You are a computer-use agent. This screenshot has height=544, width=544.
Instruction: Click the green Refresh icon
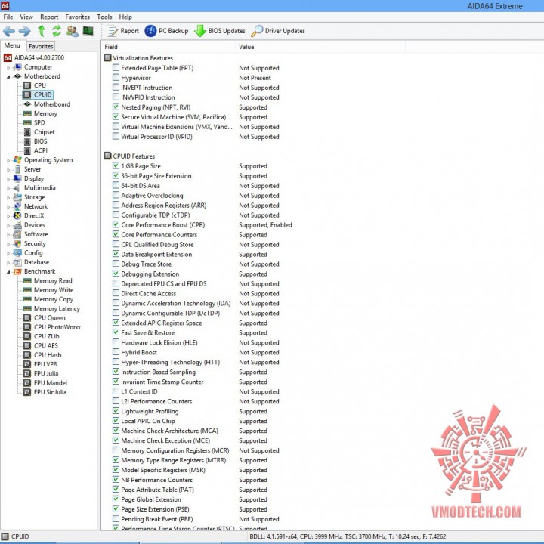click(57, 31)
